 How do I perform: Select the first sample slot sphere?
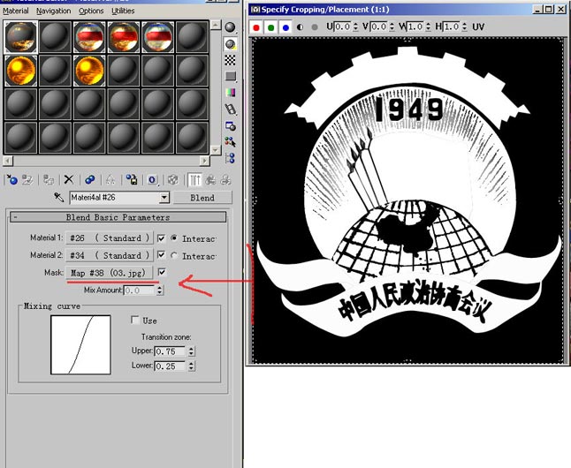click(x=20, y=37)
